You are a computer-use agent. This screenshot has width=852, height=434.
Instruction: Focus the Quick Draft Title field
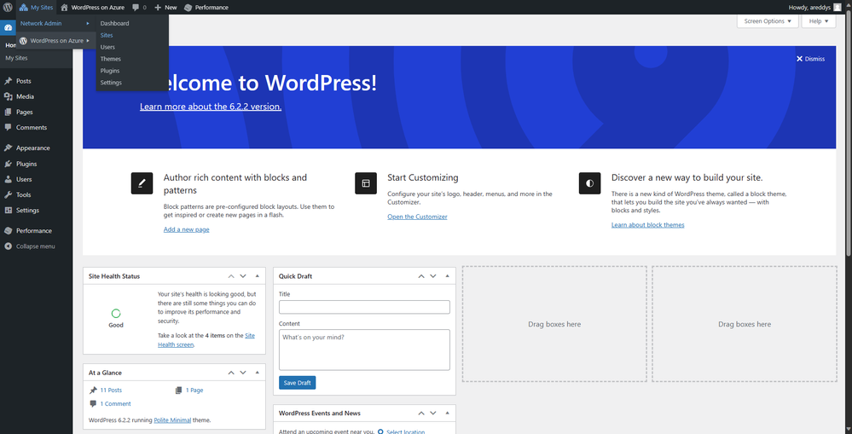tap(365, 307)
